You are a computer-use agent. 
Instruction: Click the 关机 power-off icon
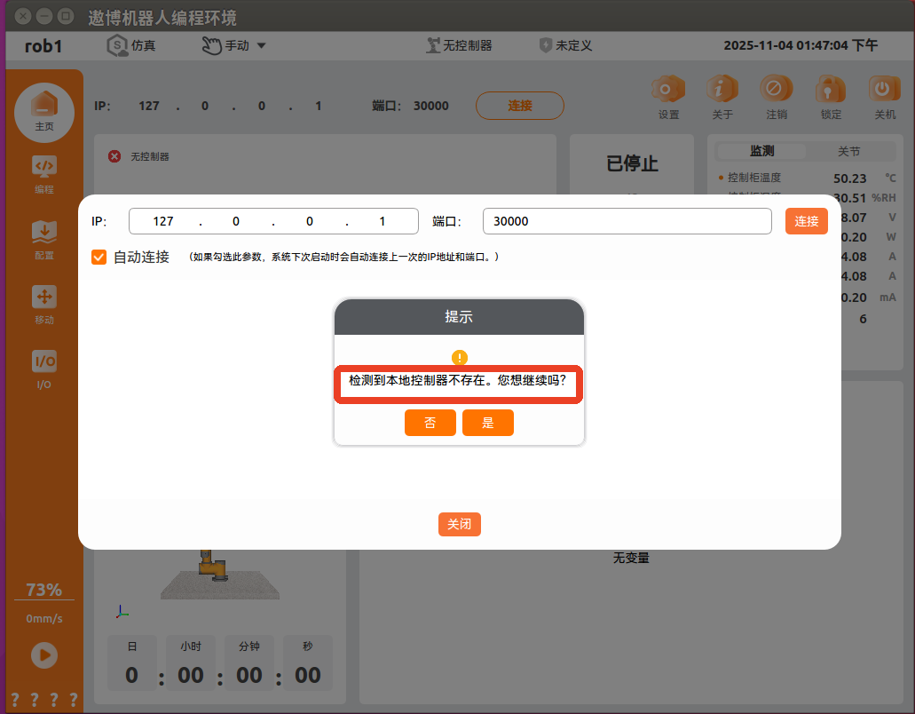(x=884, y=90)
